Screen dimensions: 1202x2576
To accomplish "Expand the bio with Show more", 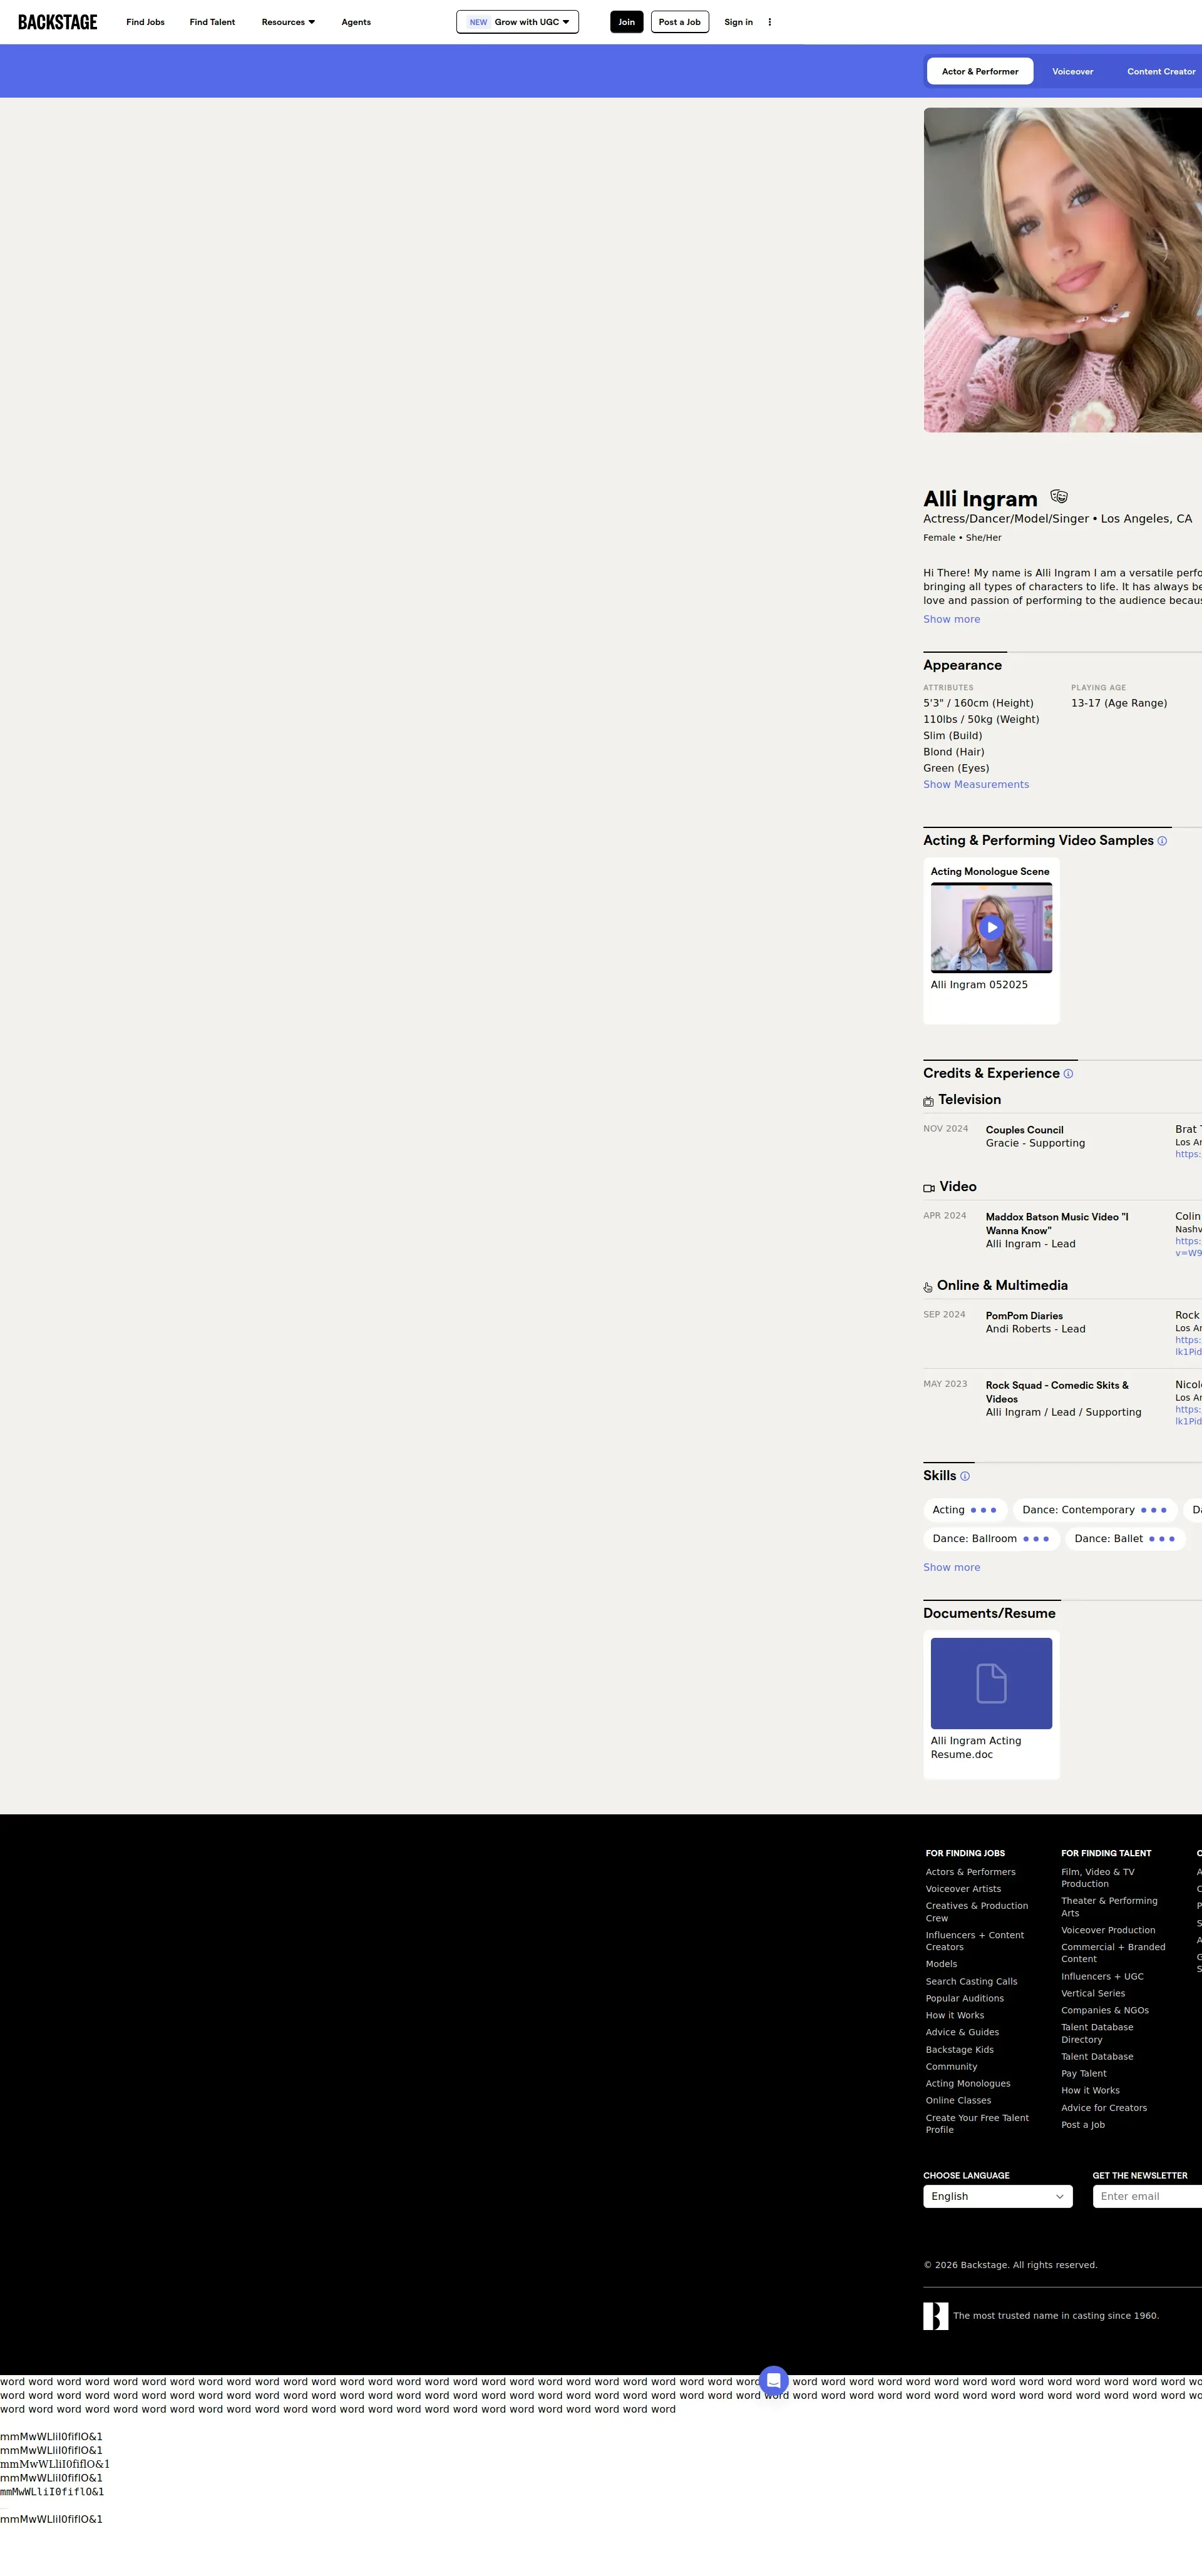I will [951, 619].
